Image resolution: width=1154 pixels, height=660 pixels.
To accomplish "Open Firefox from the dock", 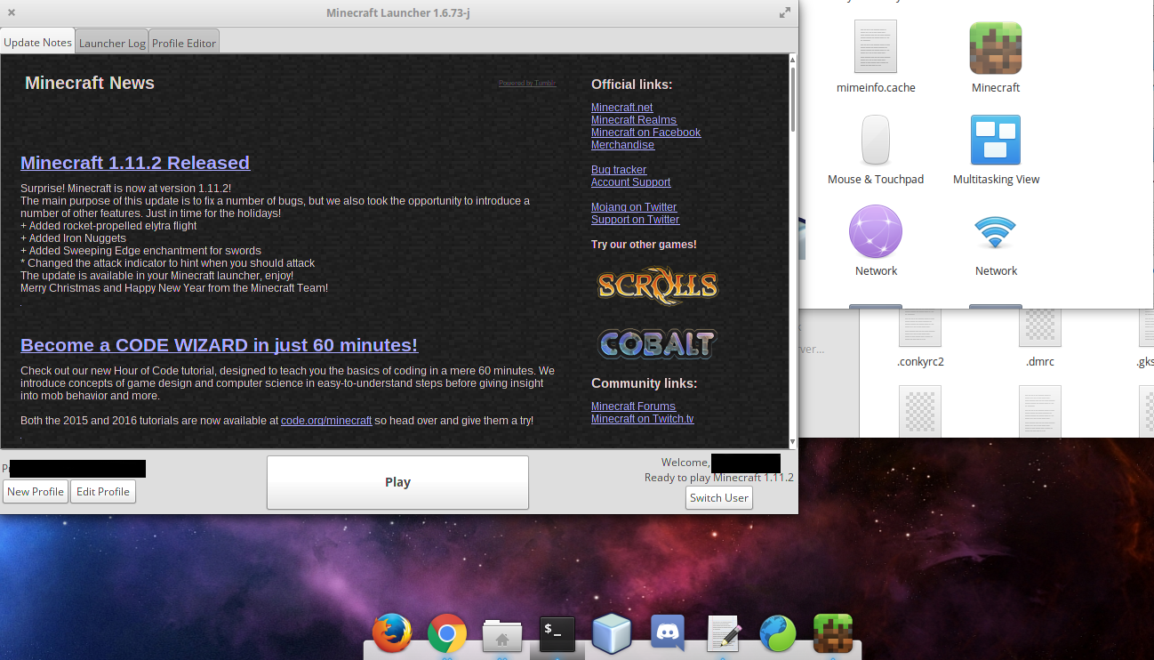I will click(391, 634).
